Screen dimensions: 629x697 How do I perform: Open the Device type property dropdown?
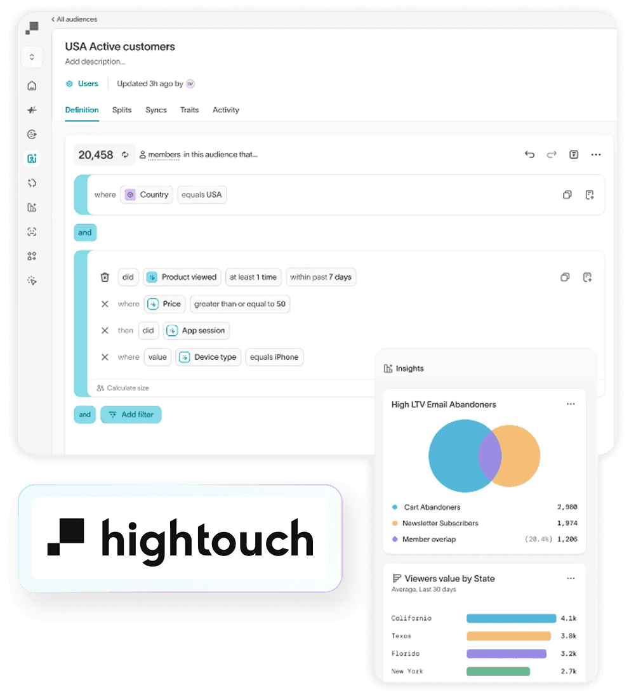click(208, 357)
